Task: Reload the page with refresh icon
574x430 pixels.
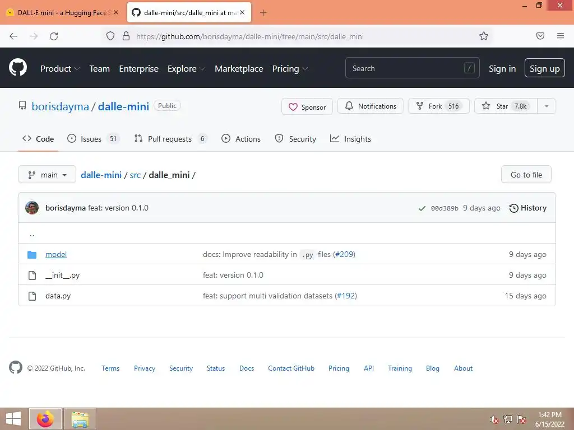Action: click(54, 36)
